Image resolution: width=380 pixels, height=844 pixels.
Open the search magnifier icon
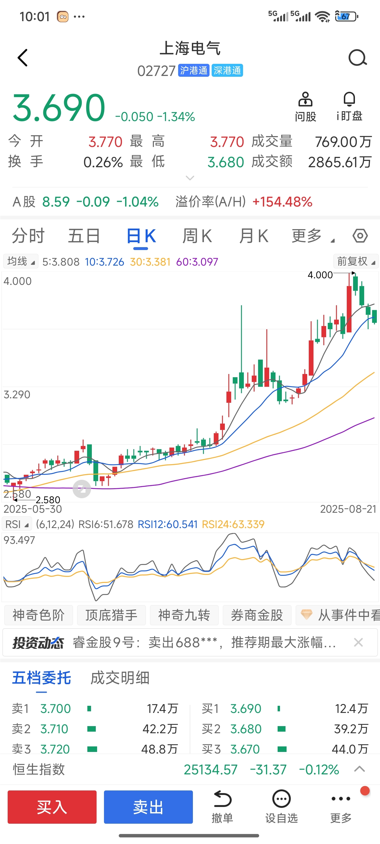(357, 58)
